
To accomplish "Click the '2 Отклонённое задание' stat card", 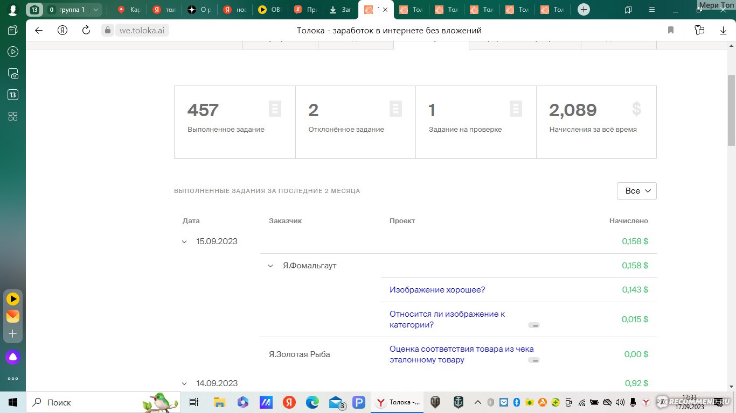I will 356,122.
